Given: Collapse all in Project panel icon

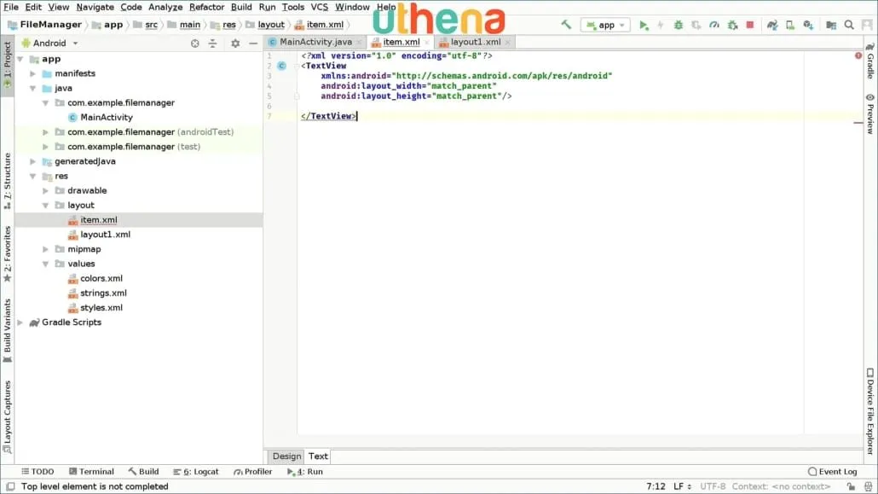Looking at the screenshot, I should coord(213,44).
